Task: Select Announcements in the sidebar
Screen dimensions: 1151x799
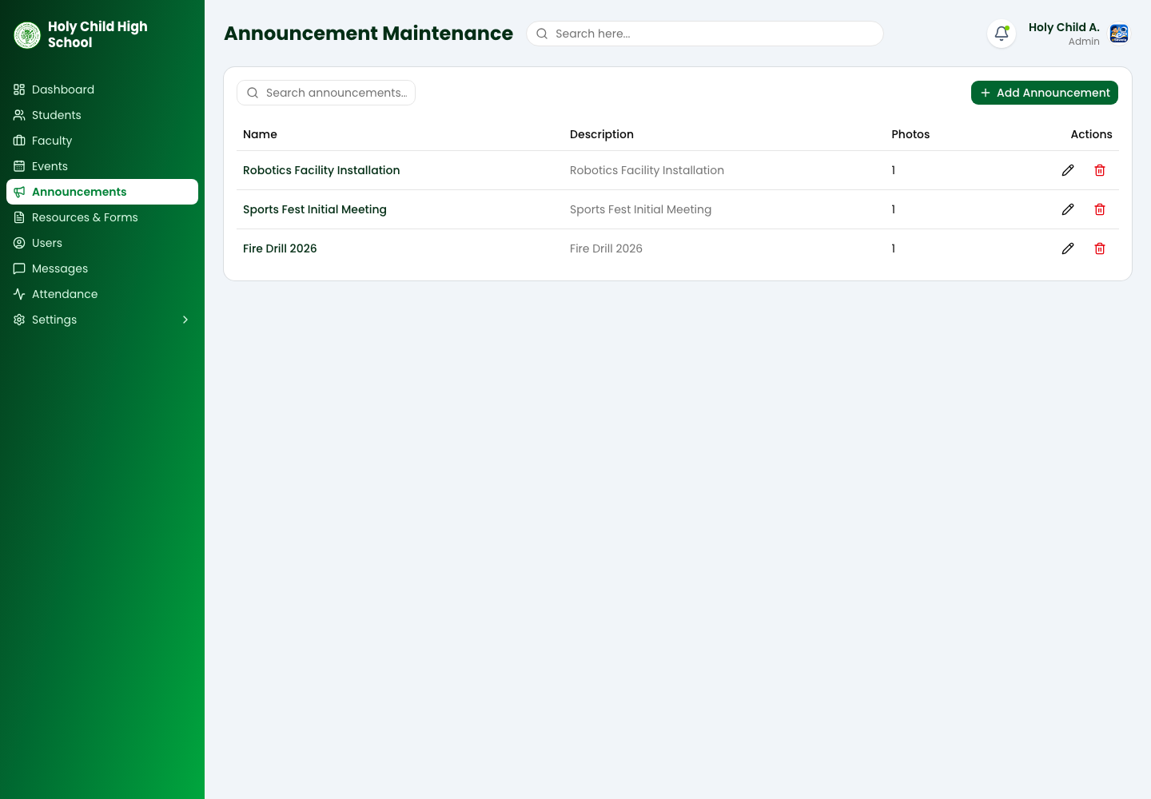Action: point(102,192)
